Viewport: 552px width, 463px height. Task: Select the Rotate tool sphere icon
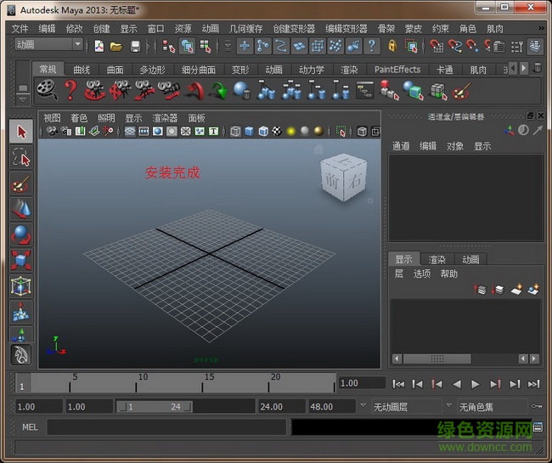tap(20, 234)
